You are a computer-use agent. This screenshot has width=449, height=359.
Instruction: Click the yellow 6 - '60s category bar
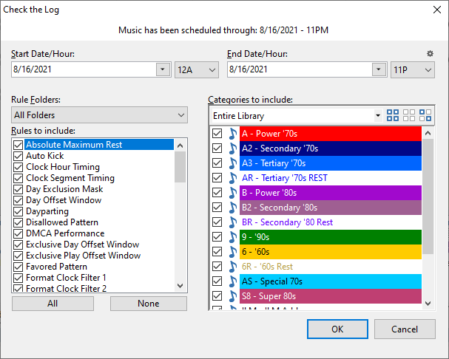coord(331,252)
